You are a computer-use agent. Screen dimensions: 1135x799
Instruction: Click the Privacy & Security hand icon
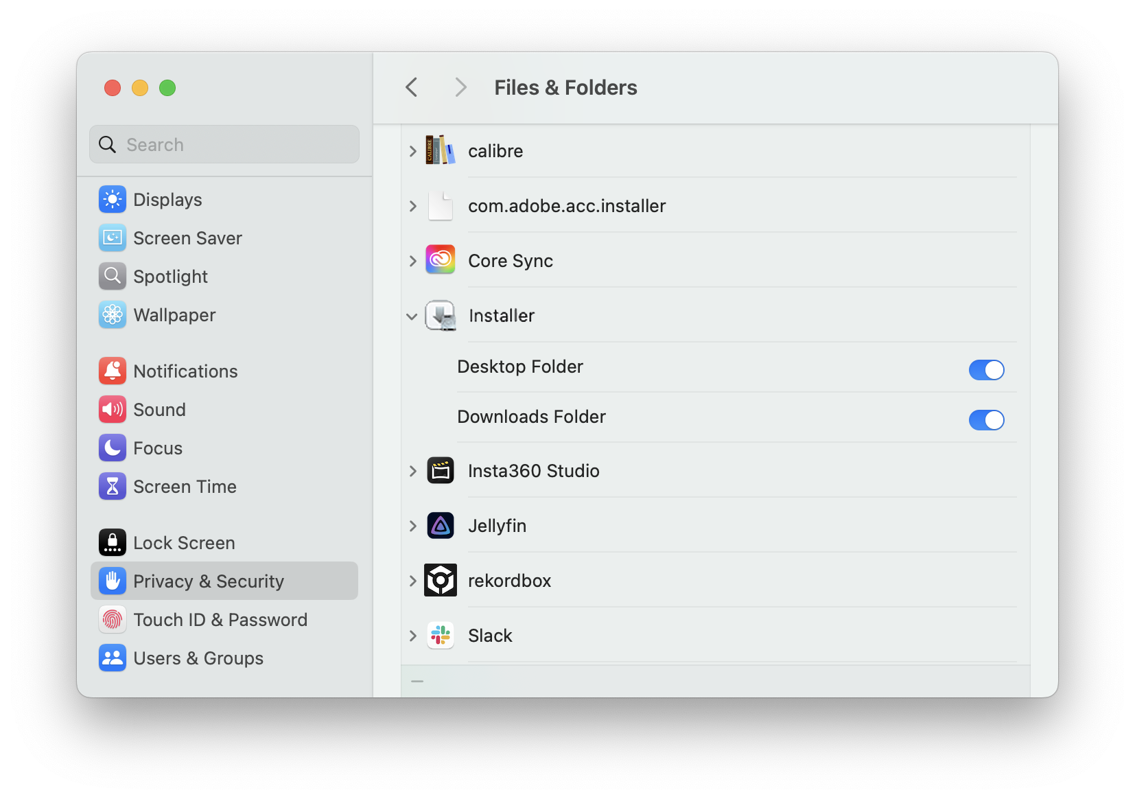(x=112, y=581)
